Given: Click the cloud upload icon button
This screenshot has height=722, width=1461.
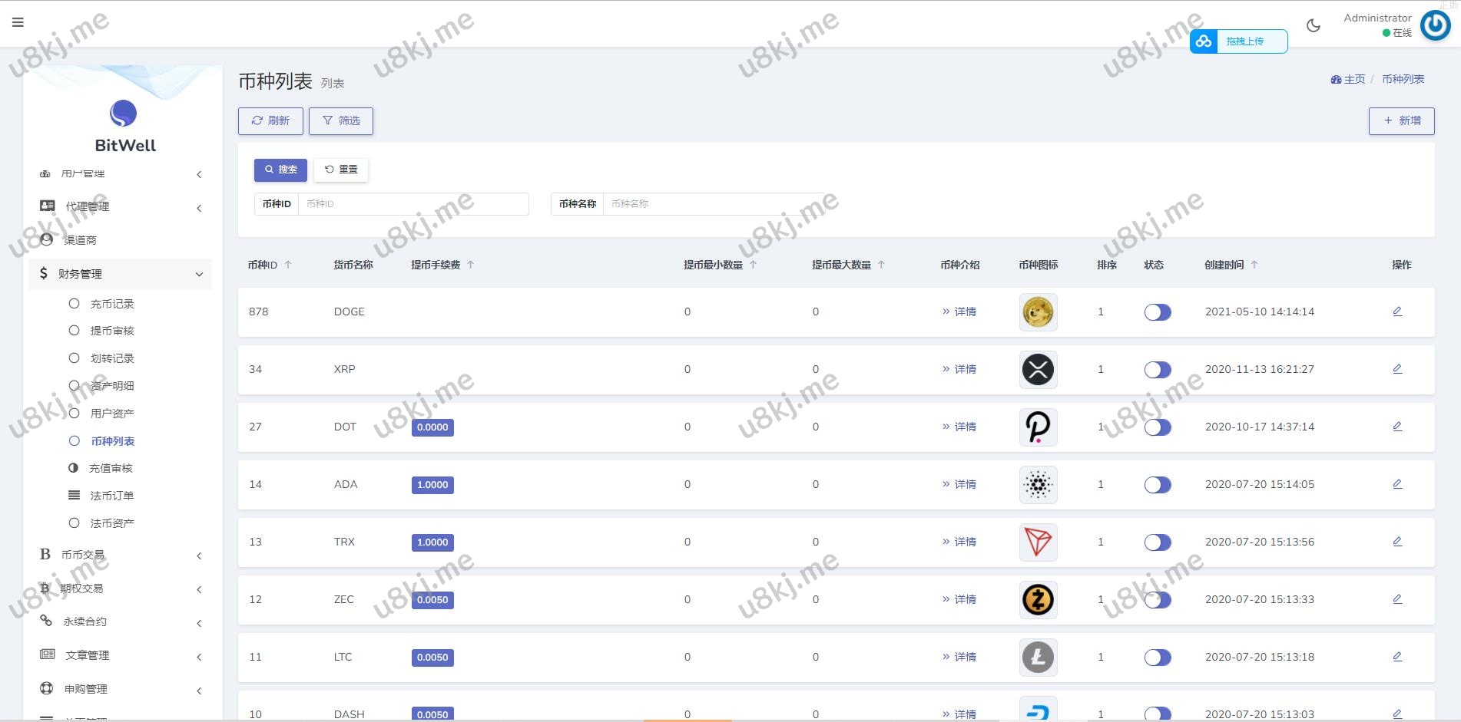Looking at the screenshot, I should pos(1204,41).
